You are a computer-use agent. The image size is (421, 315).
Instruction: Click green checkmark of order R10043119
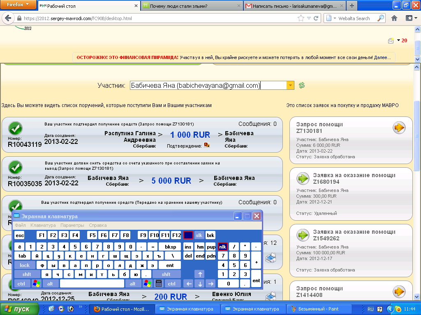click(x=15, y=128)
